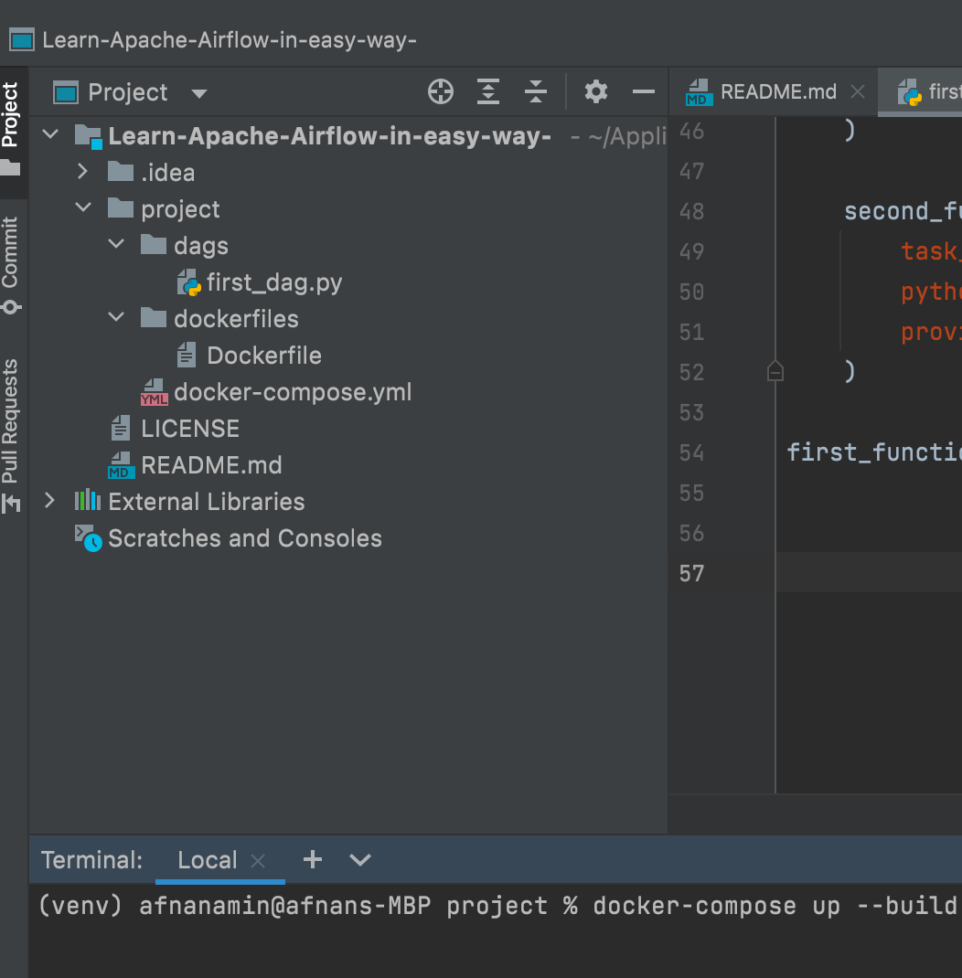This screenshot has width=962, height=978.
Task: Collapse all nodes using the Collapse All icon
Action: tap(535, 91)
